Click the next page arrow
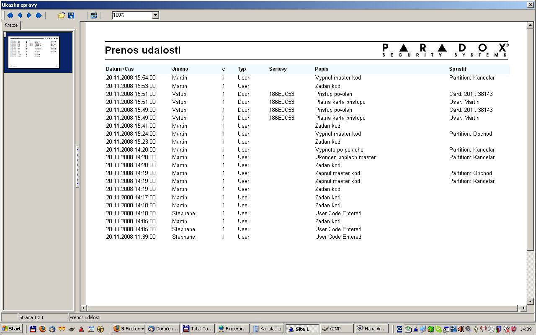This screenshot has width=536, height=335. 29,15
